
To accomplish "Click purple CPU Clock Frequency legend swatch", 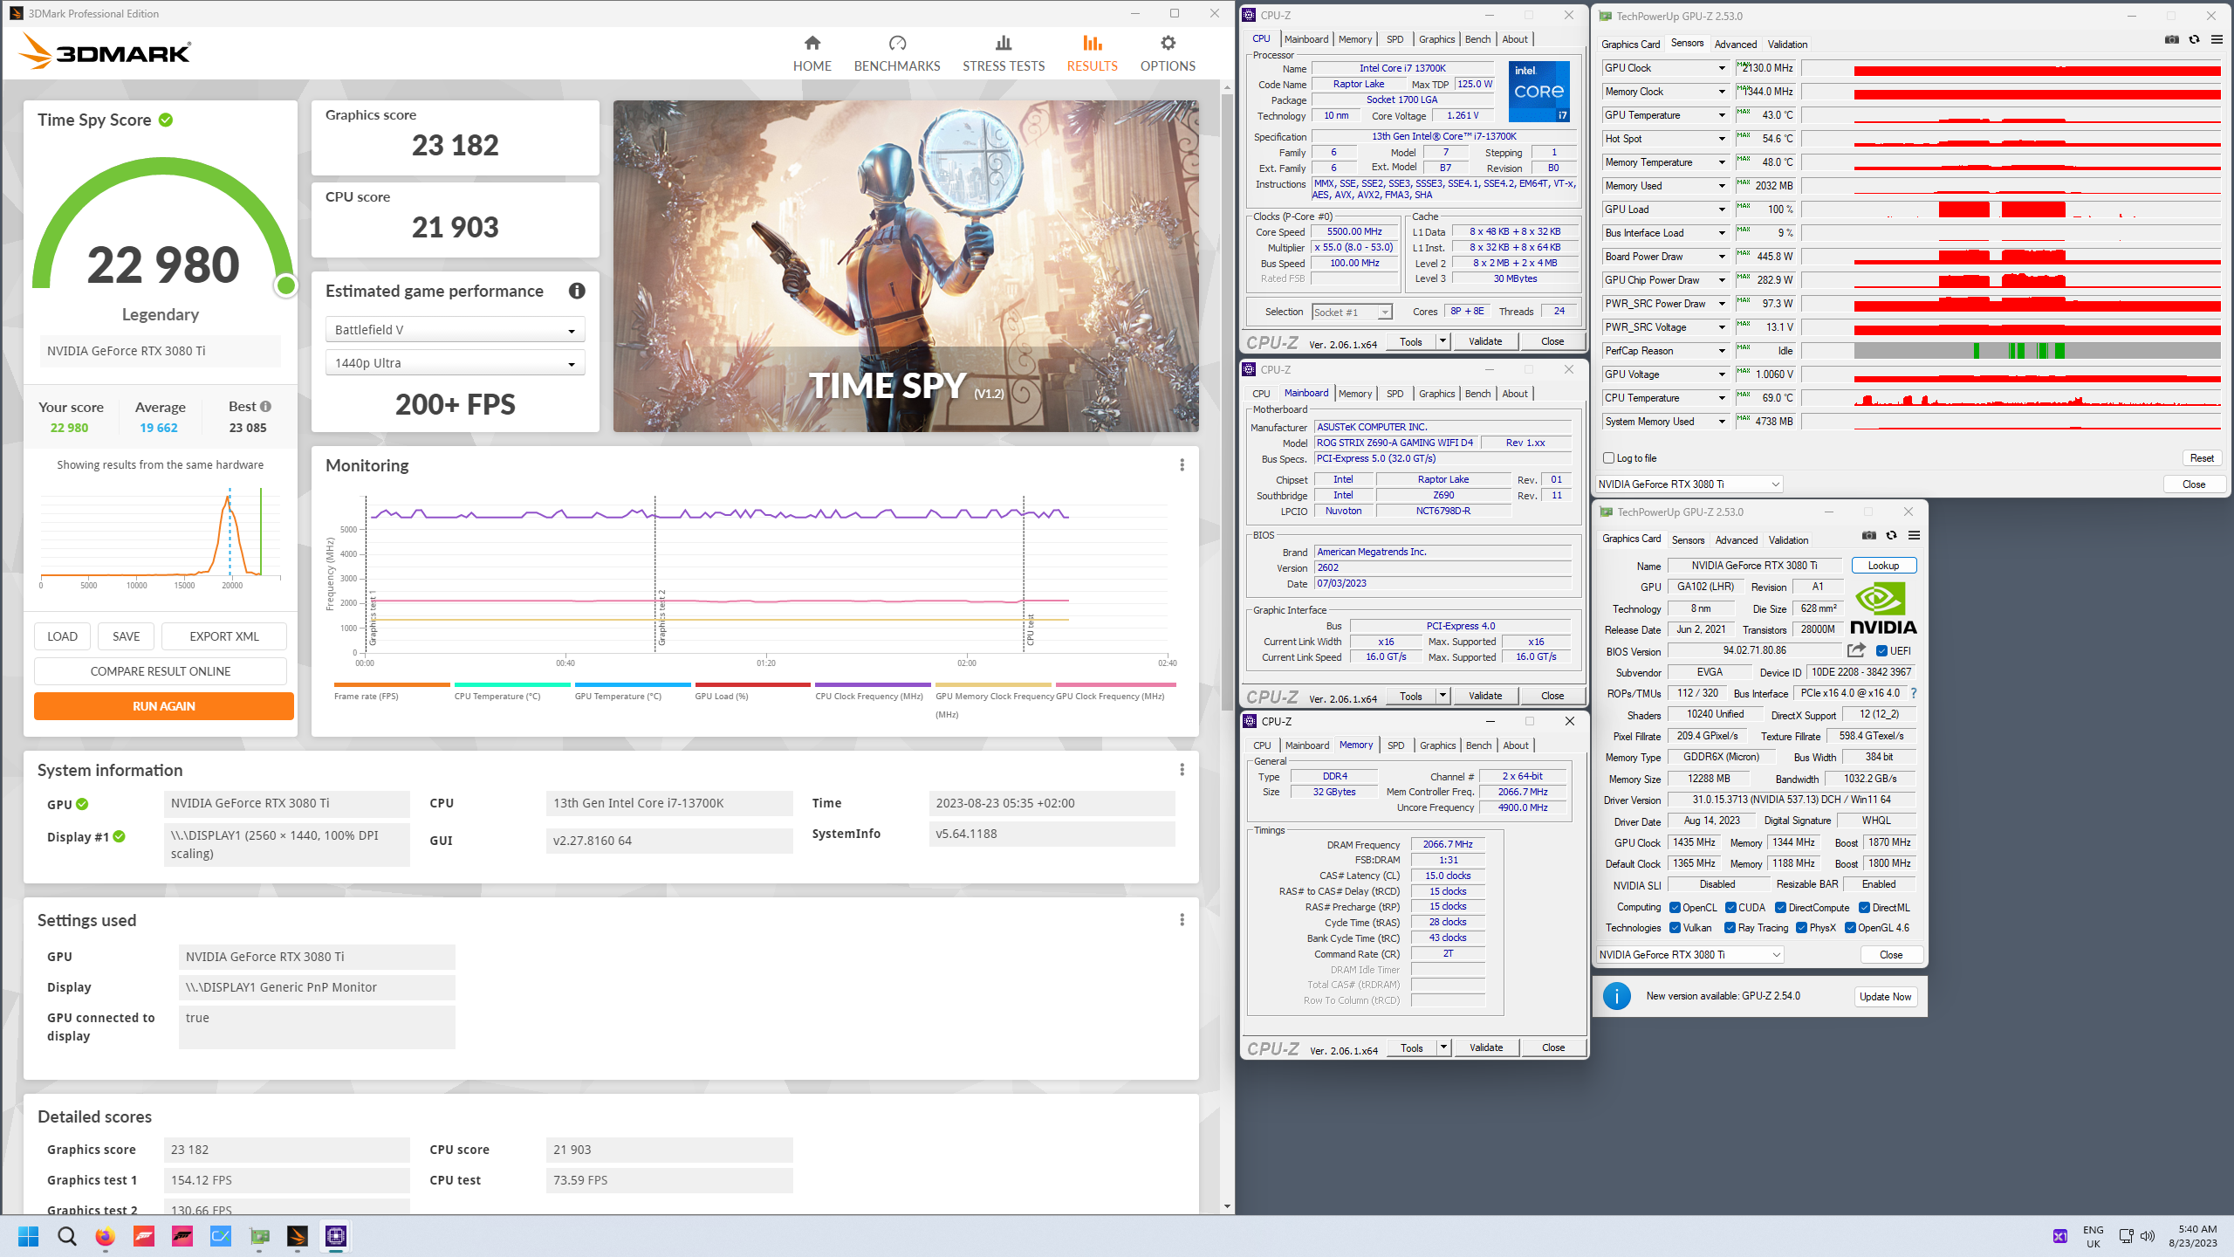I will 874,684.
